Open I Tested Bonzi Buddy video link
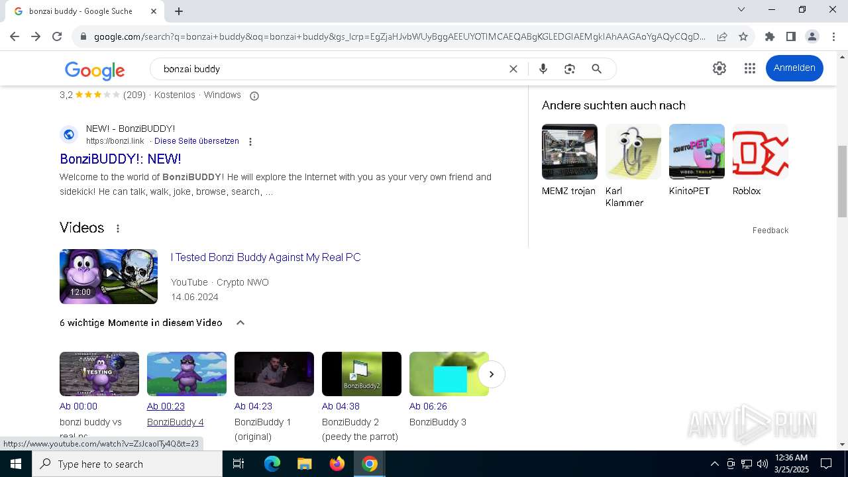This screenshot has height=477, width=848. coord(266,257)
